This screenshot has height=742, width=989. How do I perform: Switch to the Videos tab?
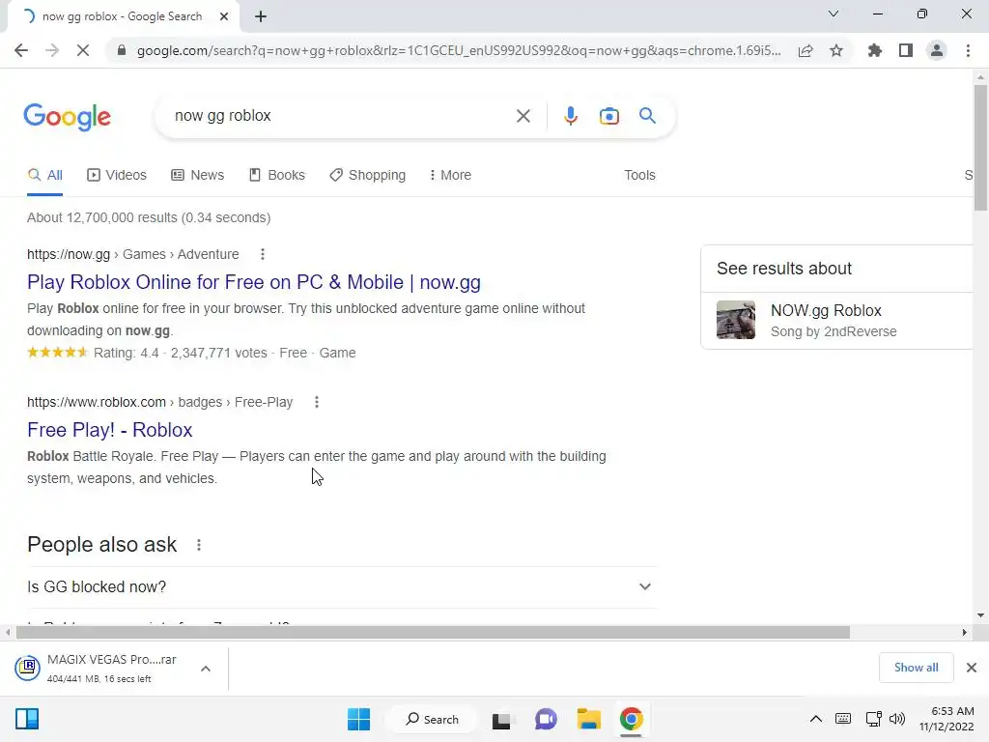tap(117, 175)
